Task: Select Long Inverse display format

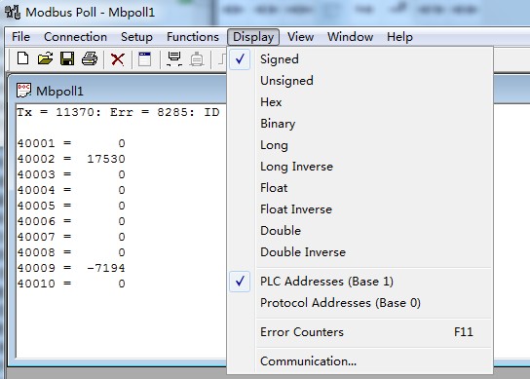Action: pyautogui.click(x=360, y=167)
